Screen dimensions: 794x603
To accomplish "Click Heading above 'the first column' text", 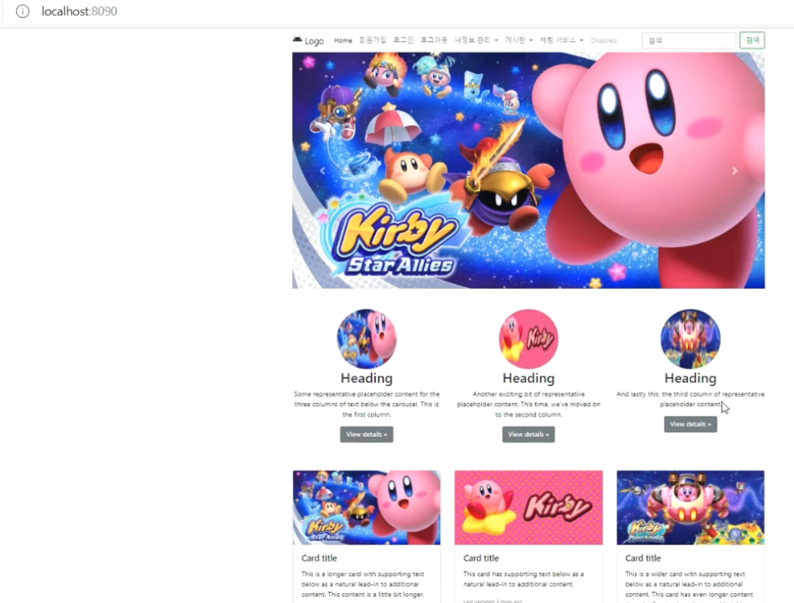I will point(367,378).
